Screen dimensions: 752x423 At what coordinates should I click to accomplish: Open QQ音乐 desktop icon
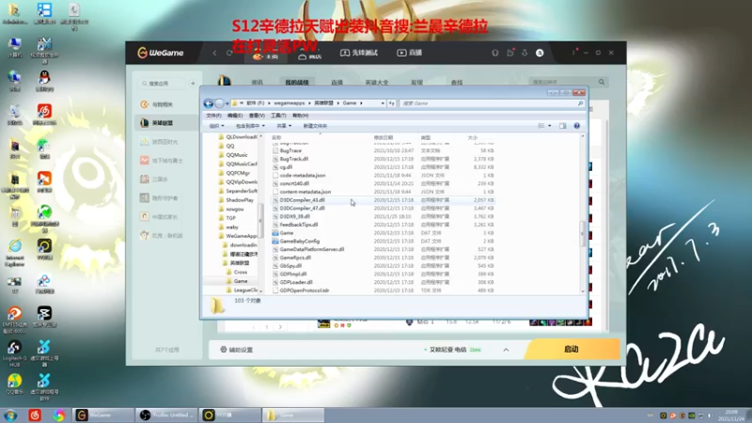click(x=14, y=384)
